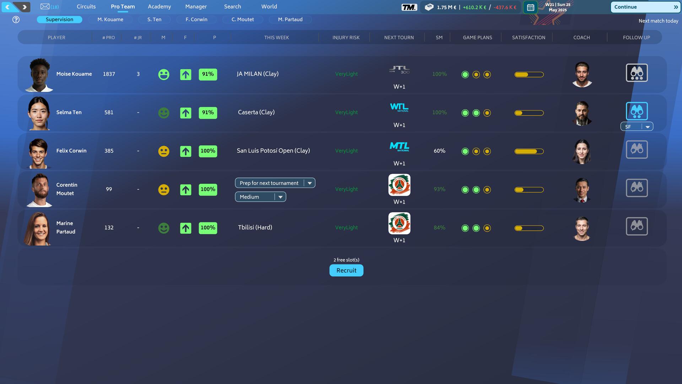Open the Prep for next tournament dropdown

[x=275, y=183]
